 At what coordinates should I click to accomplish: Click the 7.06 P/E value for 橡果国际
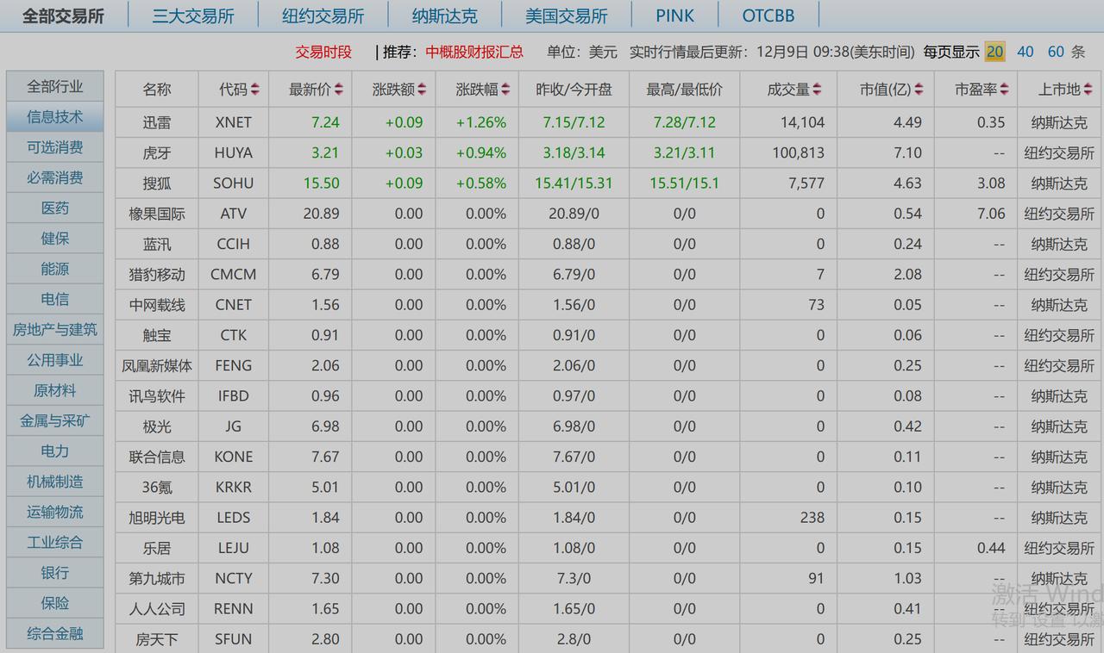991,214
